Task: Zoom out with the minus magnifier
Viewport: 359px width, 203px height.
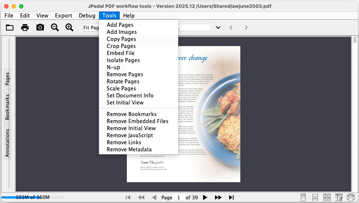Action: point(55,28)
